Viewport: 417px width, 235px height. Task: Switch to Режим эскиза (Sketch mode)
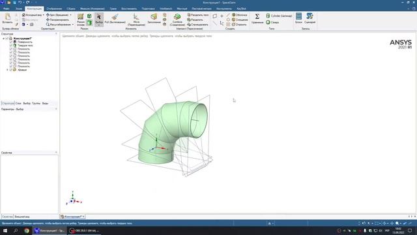click(x=81, y=20)
